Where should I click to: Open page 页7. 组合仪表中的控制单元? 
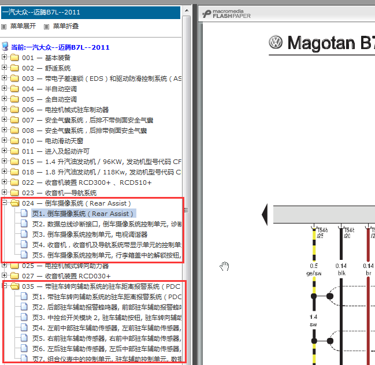pos(107,359)
